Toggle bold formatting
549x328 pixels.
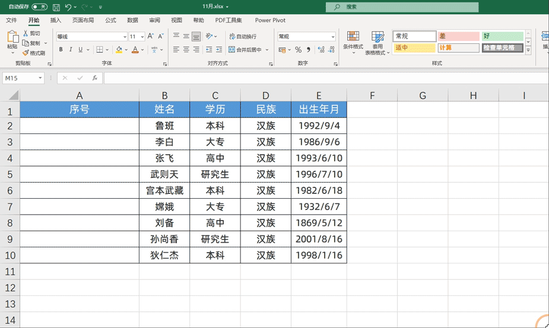coord(61,50)
